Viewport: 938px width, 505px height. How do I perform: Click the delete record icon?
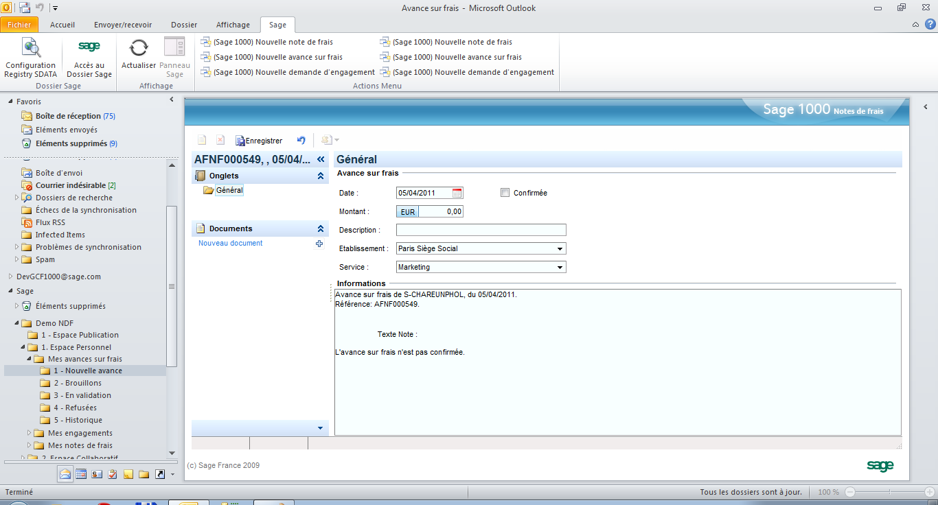220,140
